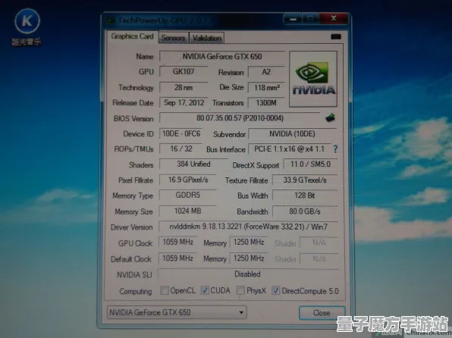Minimize the GPU-Z window
452x338 pixels.
(293, 19)
